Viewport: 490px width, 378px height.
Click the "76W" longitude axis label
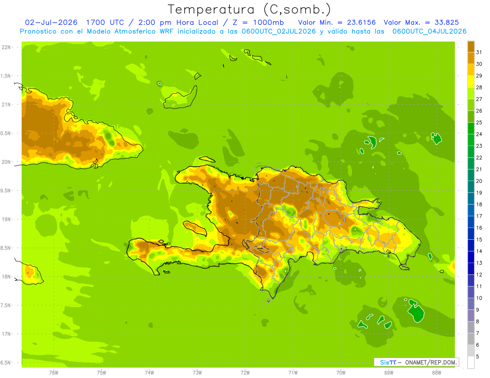click(x=54, y=372)
